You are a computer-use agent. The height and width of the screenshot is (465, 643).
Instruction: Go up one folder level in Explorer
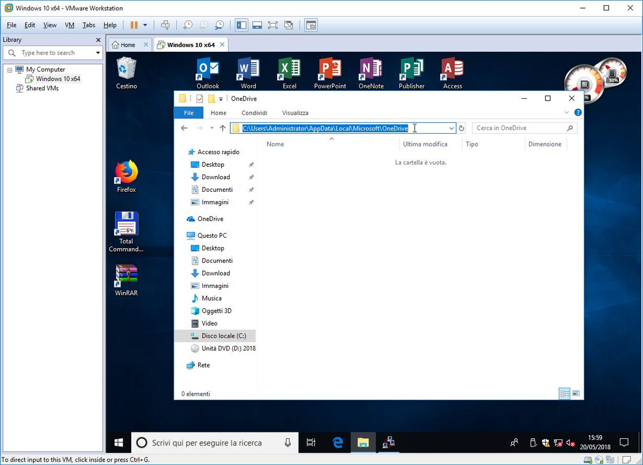[x=223, y=128]
